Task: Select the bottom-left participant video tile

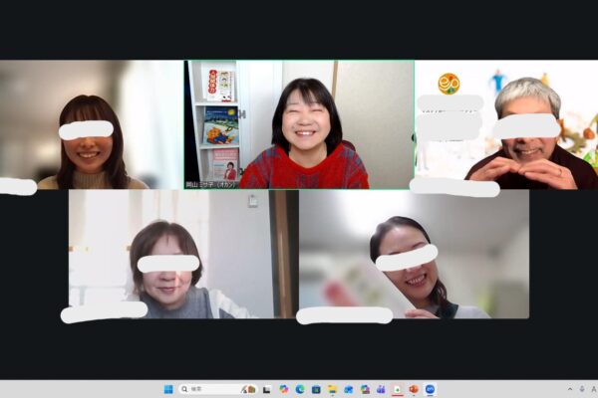Action: point(169,254)
